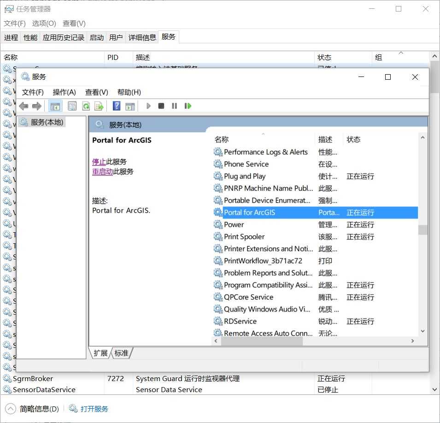
Task: Click the gear icon beside RDService
Action: [x=218, y=321]
